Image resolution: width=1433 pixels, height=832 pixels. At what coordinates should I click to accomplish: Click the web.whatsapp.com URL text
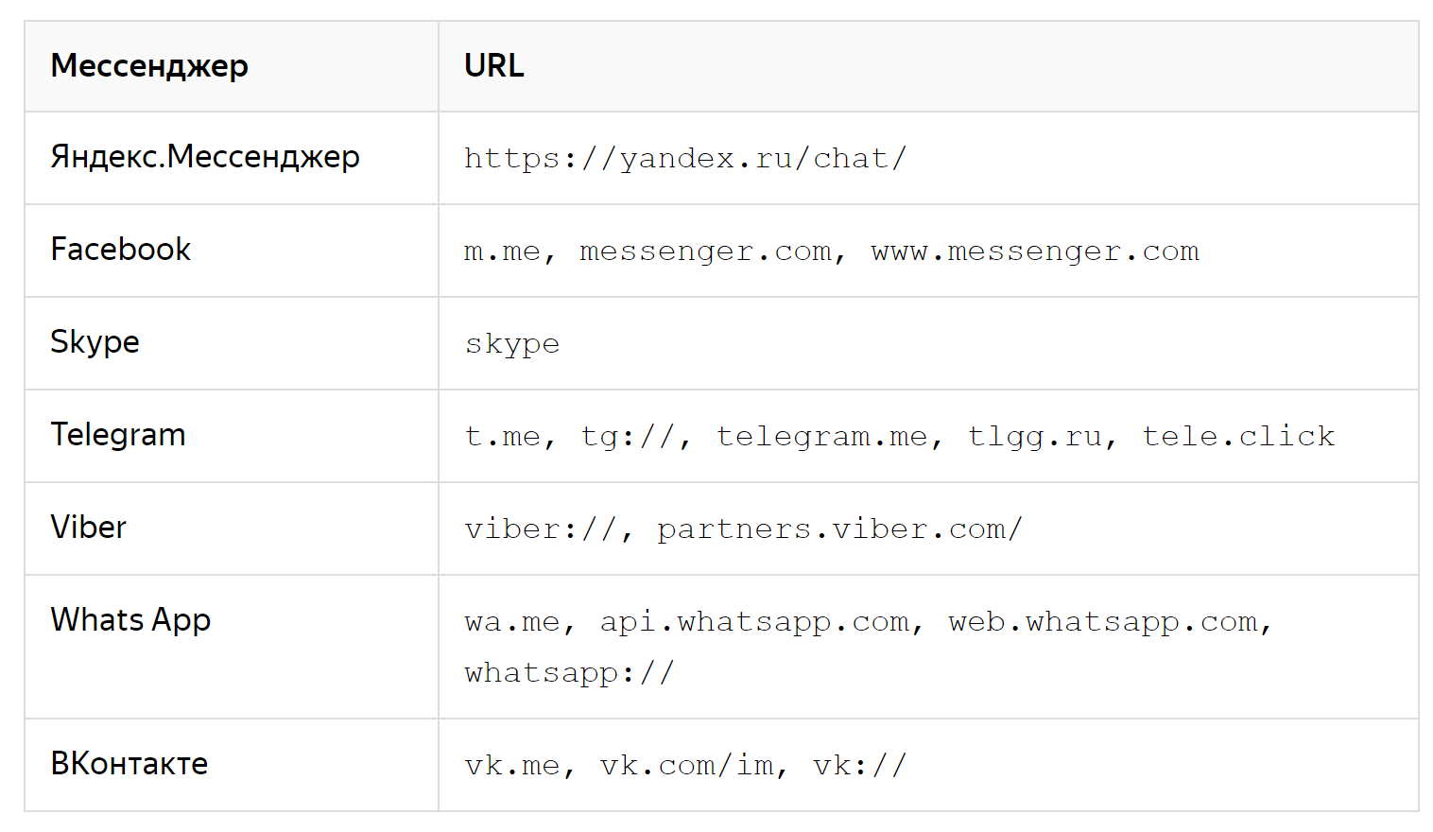(x=1103, y=622)
